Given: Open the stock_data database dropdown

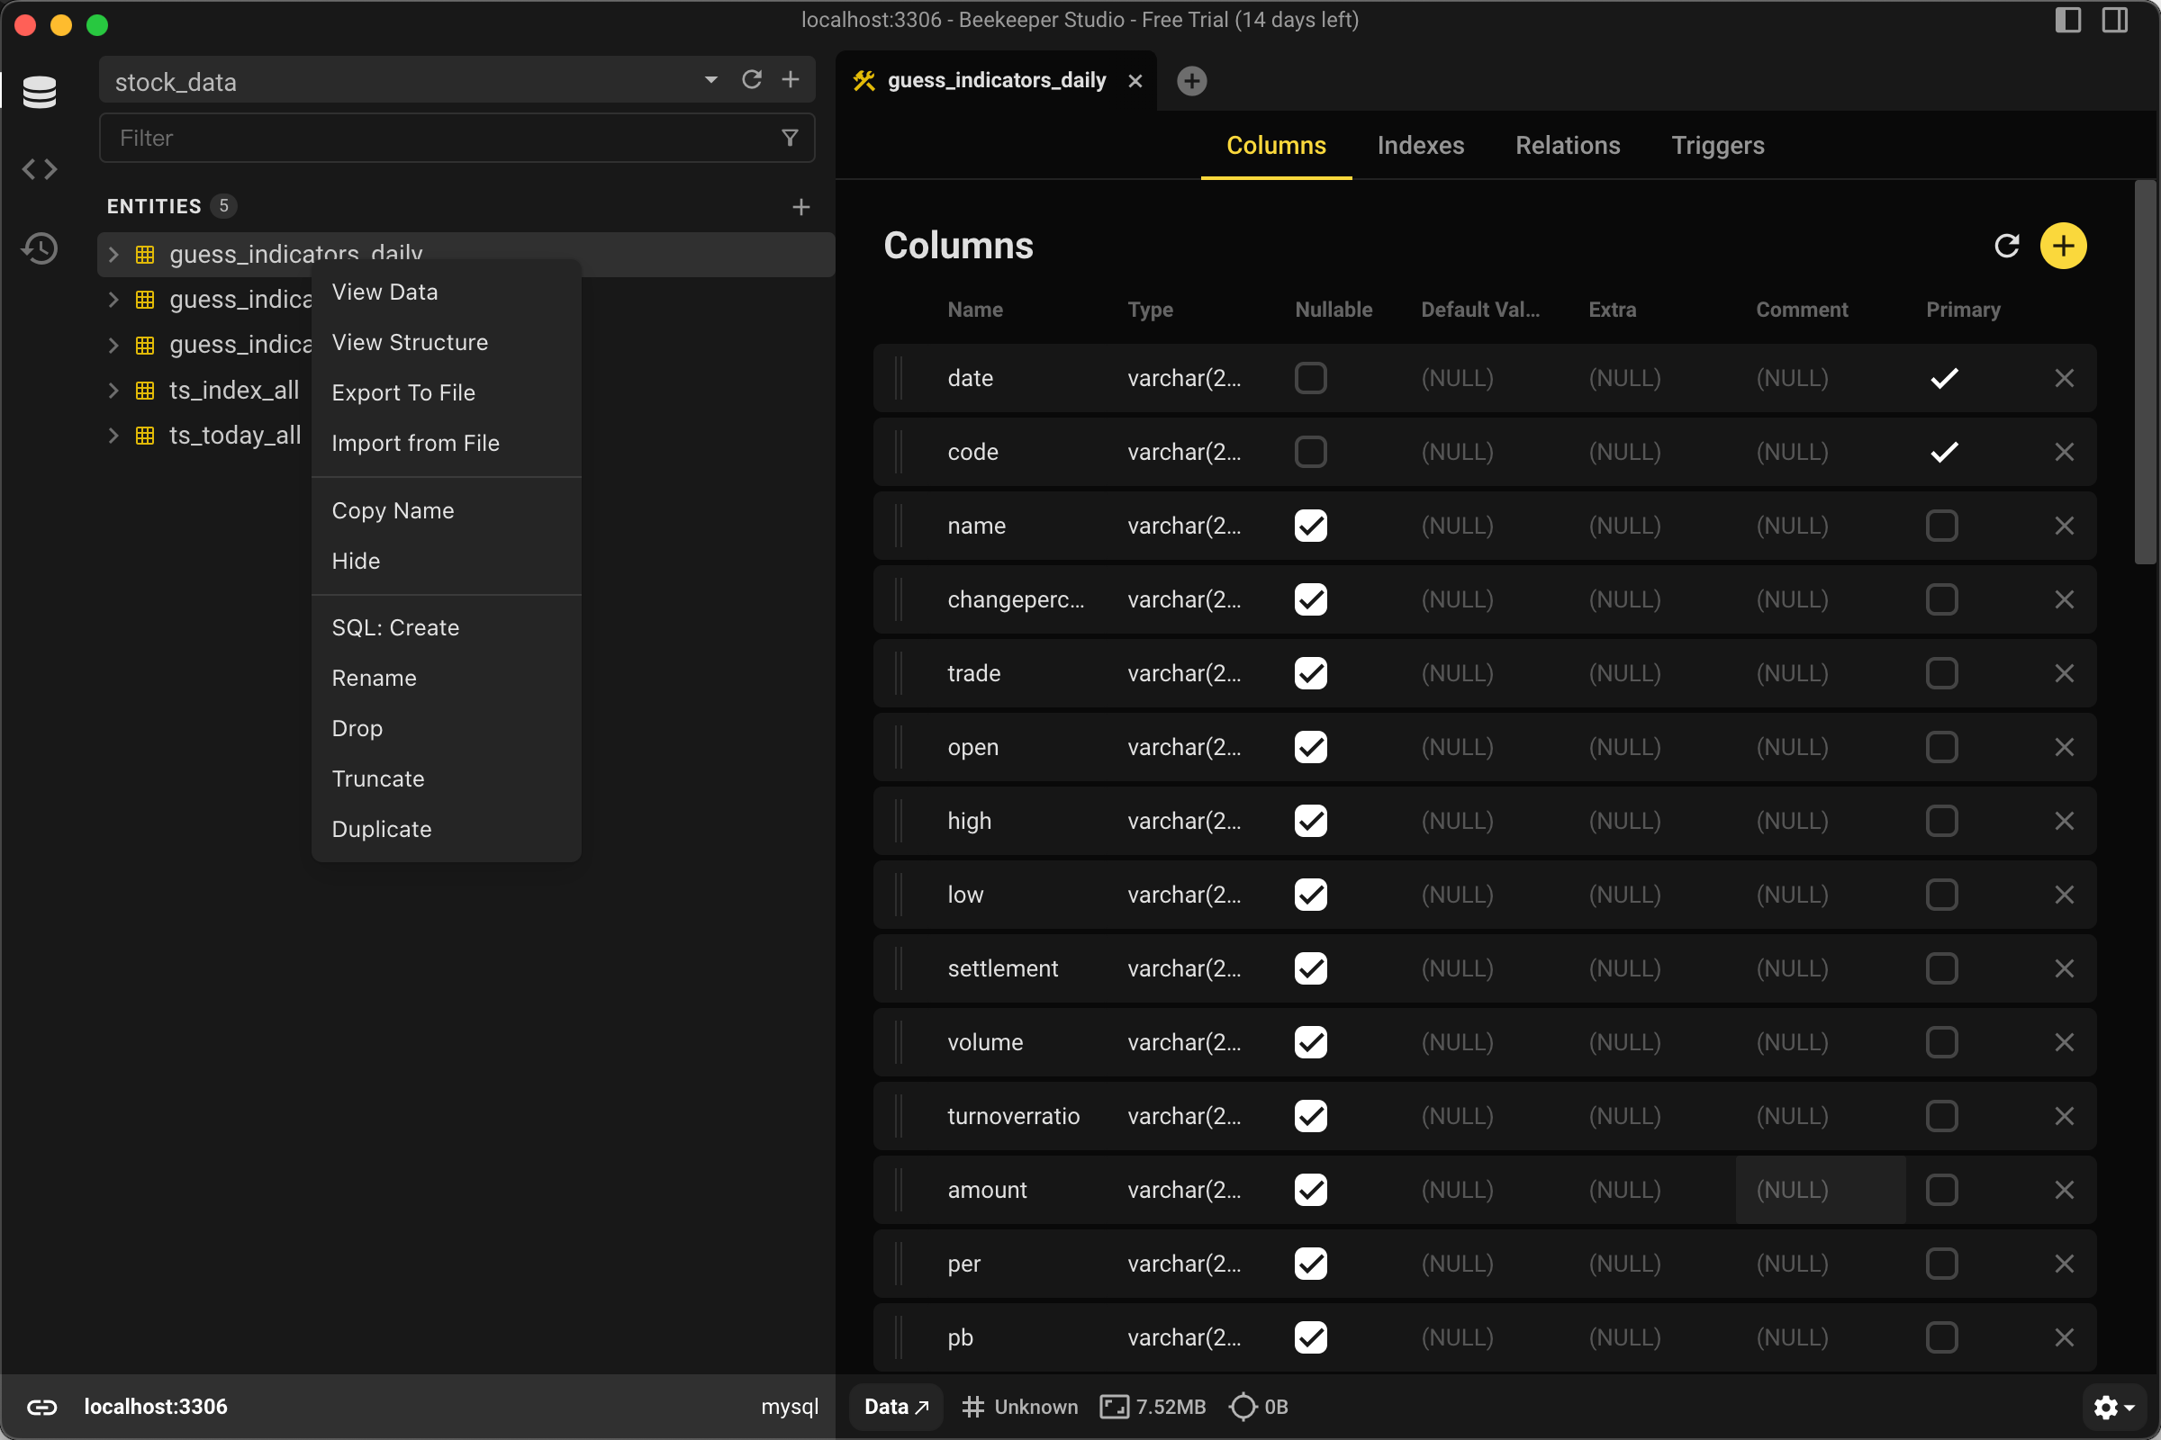Looking at the screenshot, I should (x=710, y=80).
